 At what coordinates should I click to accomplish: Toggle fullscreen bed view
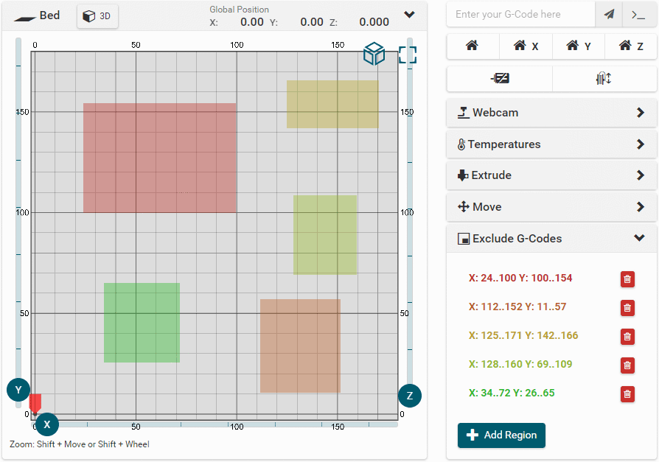point(407,55)
